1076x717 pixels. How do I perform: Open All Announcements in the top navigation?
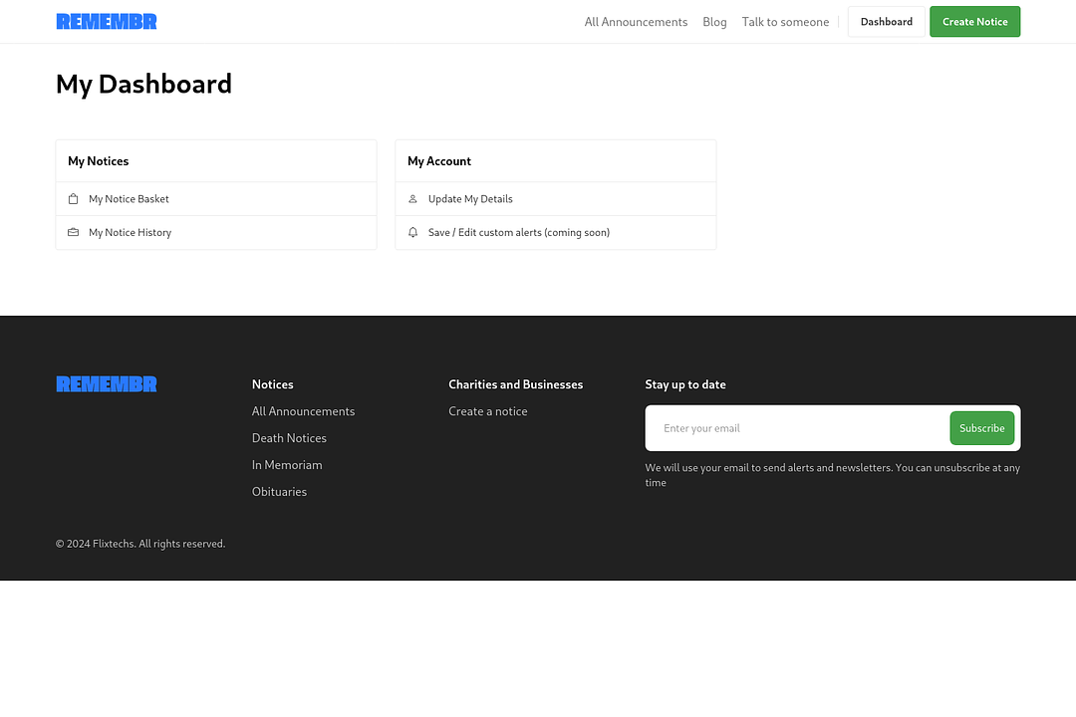click(636, 22)
